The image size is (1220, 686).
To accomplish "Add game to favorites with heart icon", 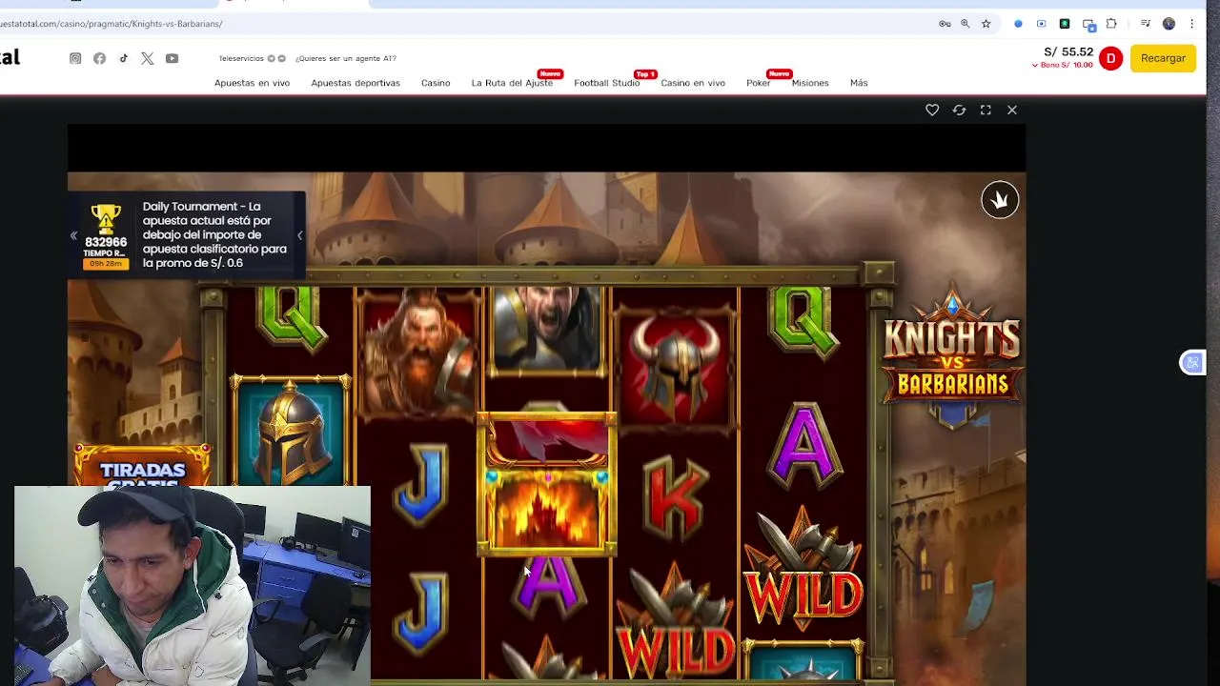I will [932, 111].
